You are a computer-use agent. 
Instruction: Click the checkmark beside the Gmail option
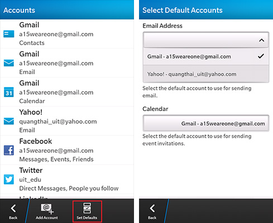(261, 56)
